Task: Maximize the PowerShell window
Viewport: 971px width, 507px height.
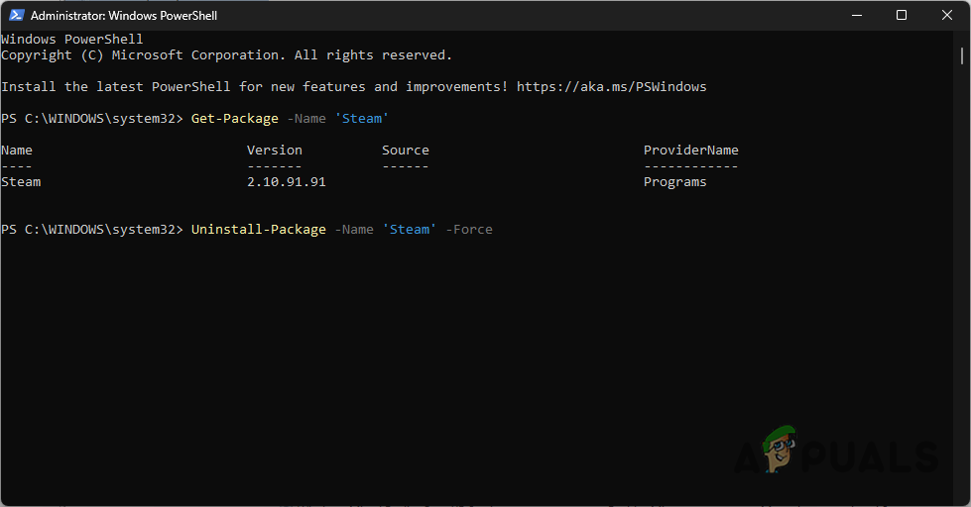Action: click(x=902, y=16)
